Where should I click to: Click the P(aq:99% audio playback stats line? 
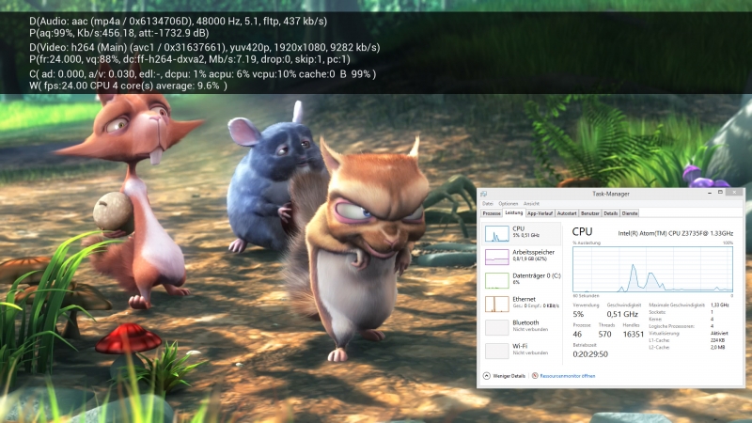point(119,33)
